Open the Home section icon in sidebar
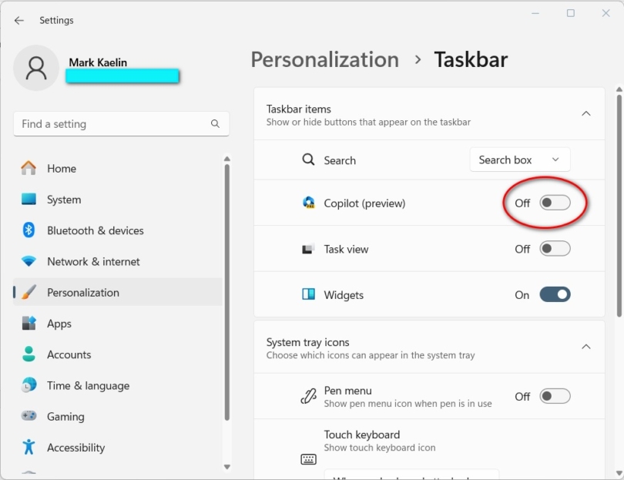Screen dimensions: 624x480 coord(31,168)
